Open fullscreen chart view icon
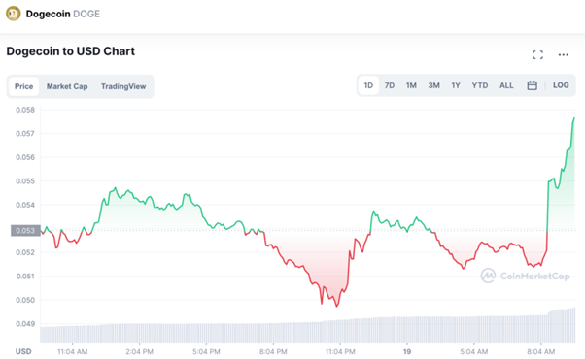585x359 pixels. [x=537, y=55]
